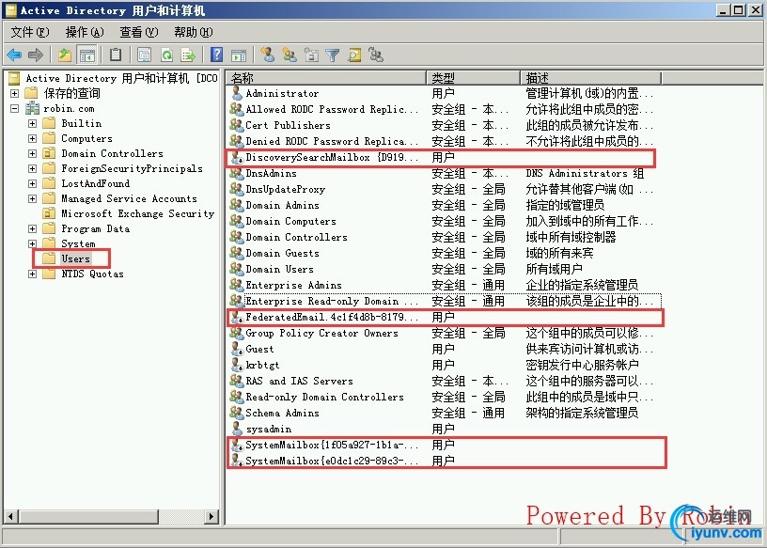This screenshot has width=767, height=548.
Task: Open the 文件(F) menu
Action: (30, 32)
